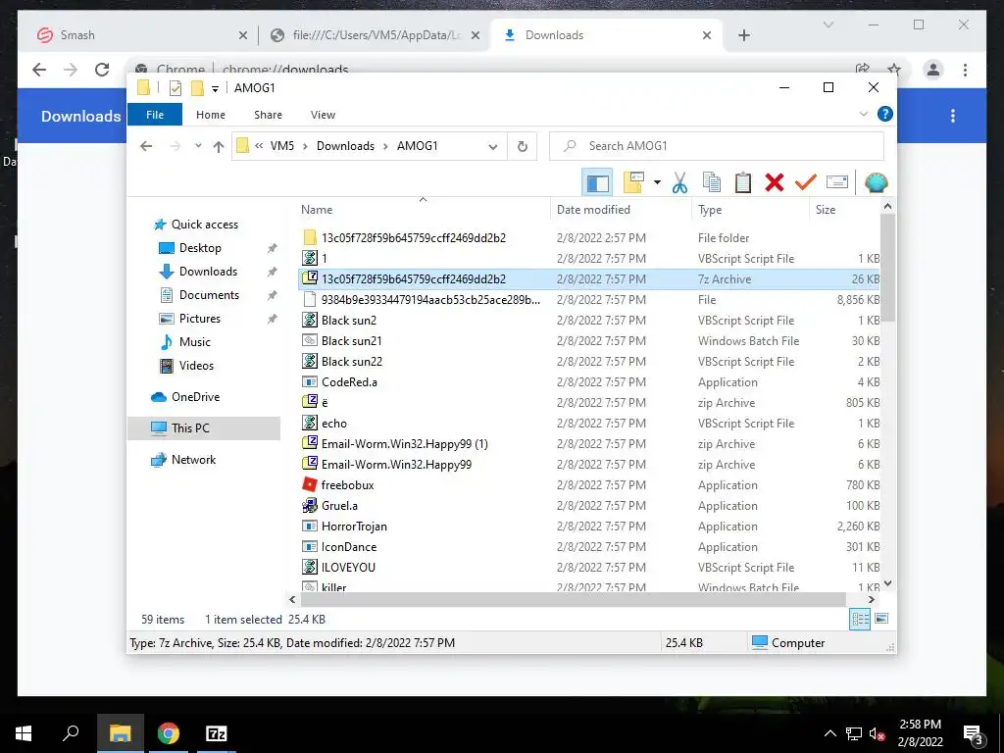Select OneDrive in navigation pane
The image size is (1004, 753).
(x=195, y=397)
